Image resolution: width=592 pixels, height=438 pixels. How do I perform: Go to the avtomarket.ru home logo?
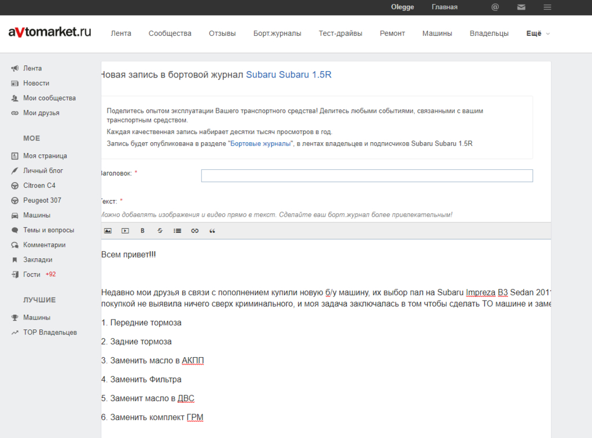50,32
